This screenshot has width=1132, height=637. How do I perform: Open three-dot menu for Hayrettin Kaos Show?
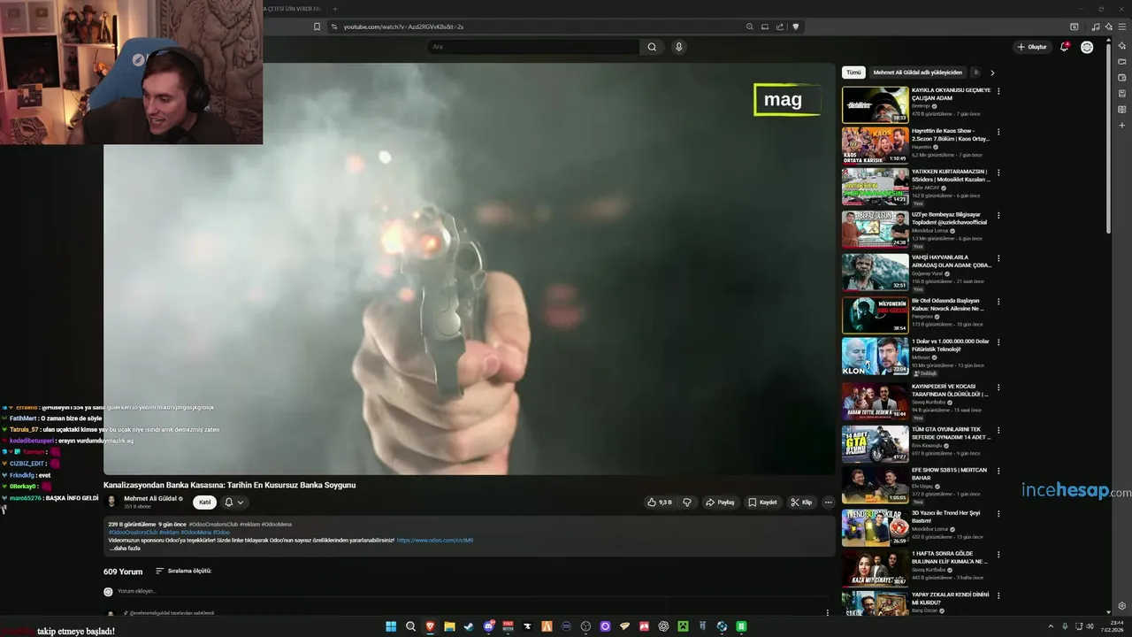coord(998,133)
